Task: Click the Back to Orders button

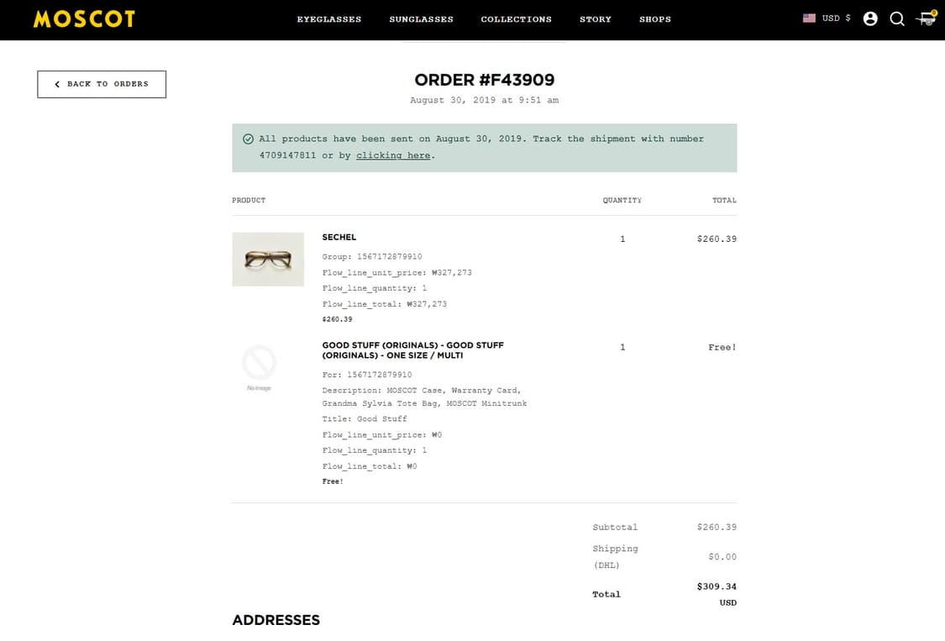Action: (x=102, y=84)
